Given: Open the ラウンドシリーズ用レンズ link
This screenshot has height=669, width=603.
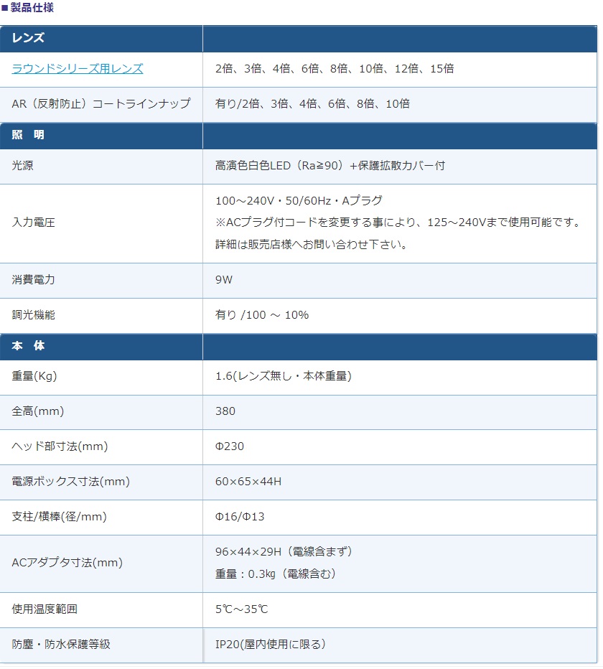Looking at the screenshot, I should pos(78,69).
